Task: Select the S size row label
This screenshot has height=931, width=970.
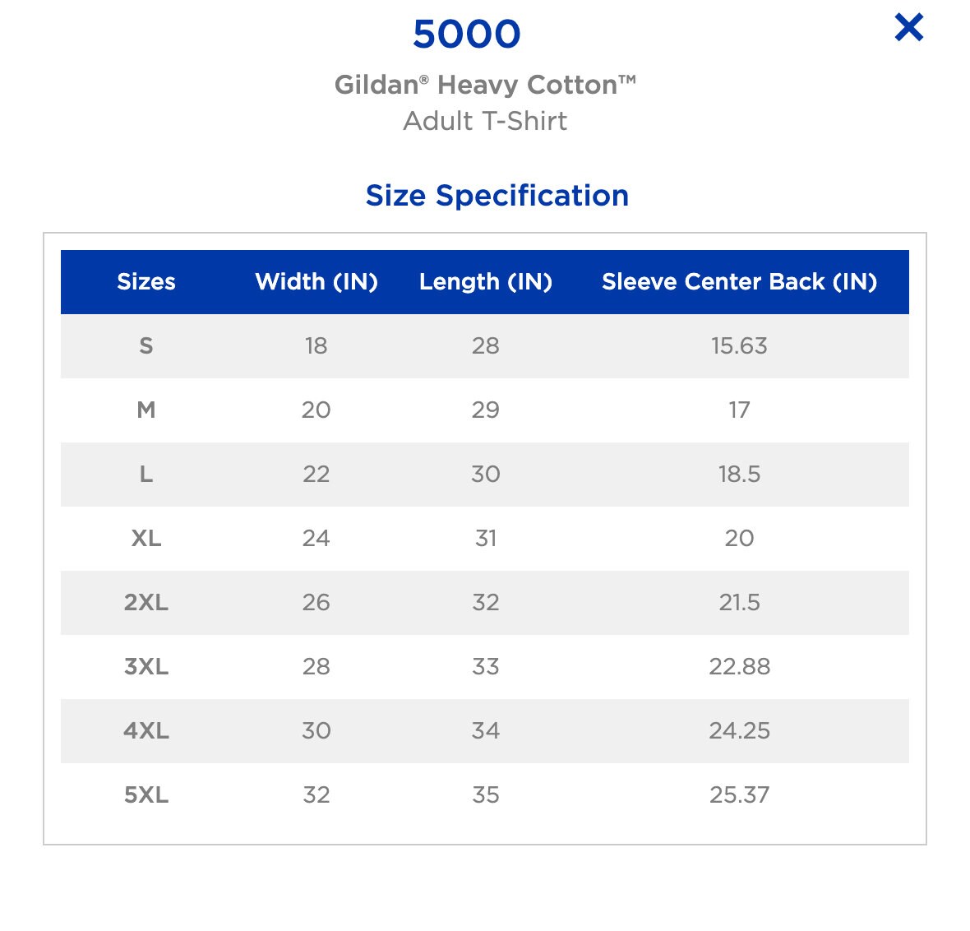Action: click(x=146, y=346)
